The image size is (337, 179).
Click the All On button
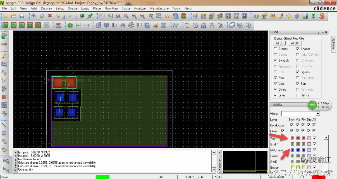(279, 43)
